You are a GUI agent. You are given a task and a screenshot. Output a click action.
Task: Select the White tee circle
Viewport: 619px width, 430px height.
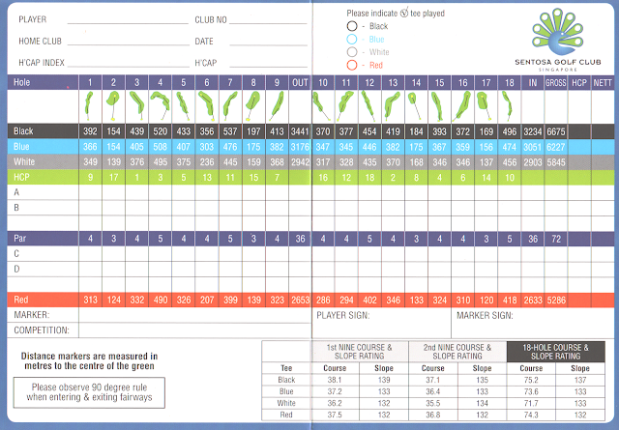pos(352,52)
